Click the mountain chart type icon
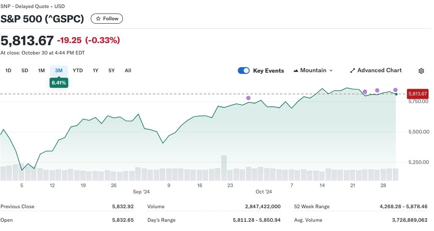Screen dimensions: 434x231 [x=296, y=71]
